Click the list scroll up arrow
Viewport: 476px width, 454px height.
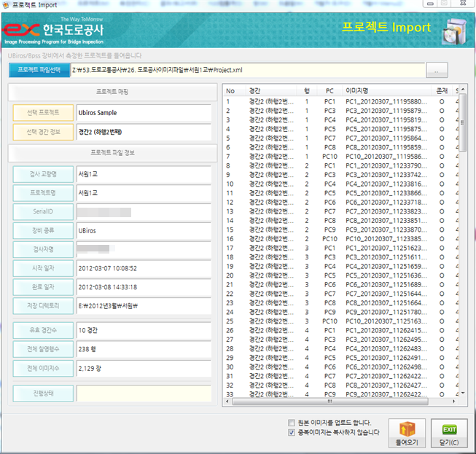click(x=463, y=89)
